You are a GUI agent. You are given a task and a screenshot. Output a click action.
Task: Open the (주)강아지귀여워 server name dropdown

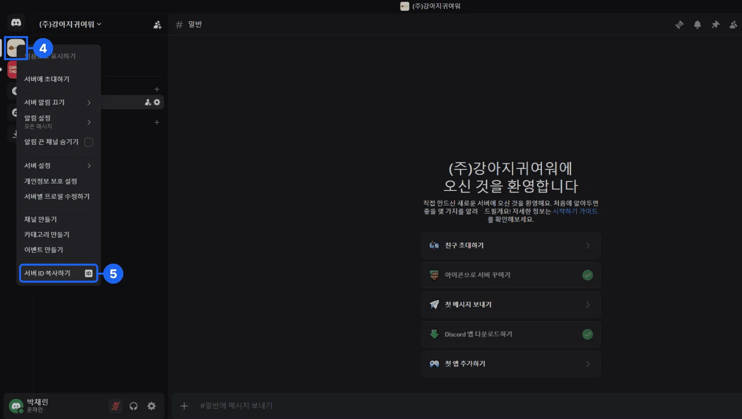70,25
